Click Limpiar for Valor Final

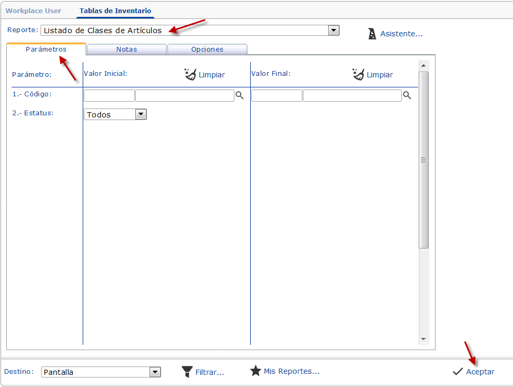(380, 75)
